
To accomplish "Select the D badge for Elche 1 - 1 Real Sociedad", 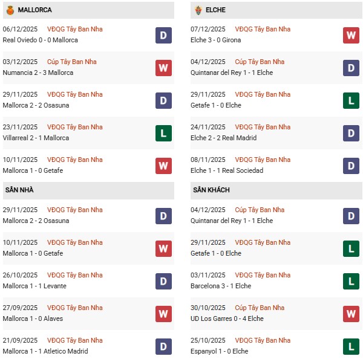I will (x=352, y=166).
